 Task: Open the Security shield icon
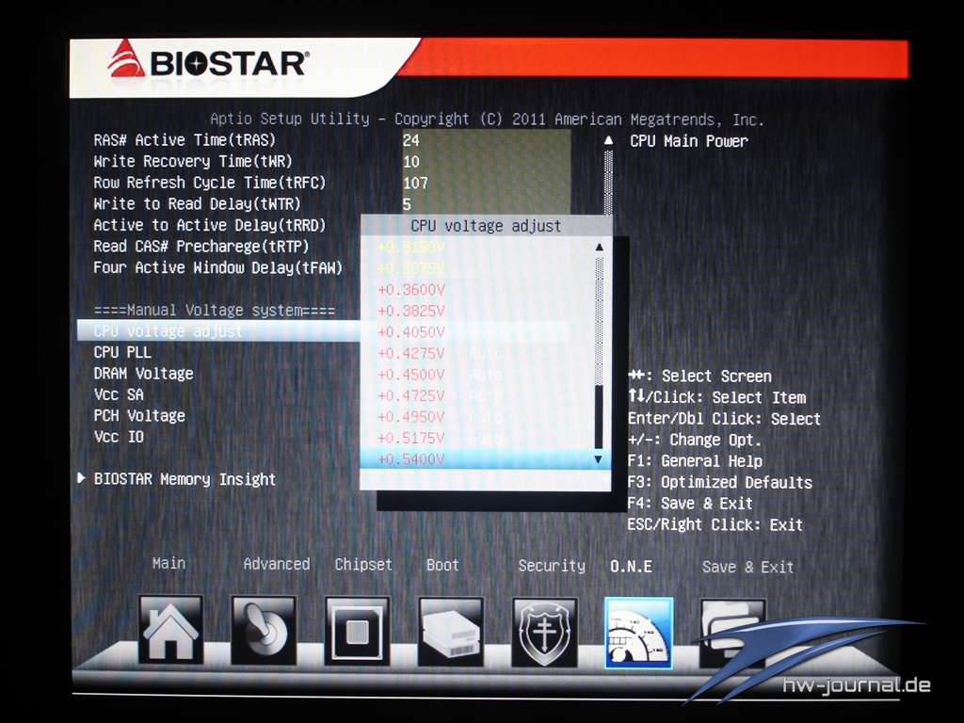click(545, 632)
